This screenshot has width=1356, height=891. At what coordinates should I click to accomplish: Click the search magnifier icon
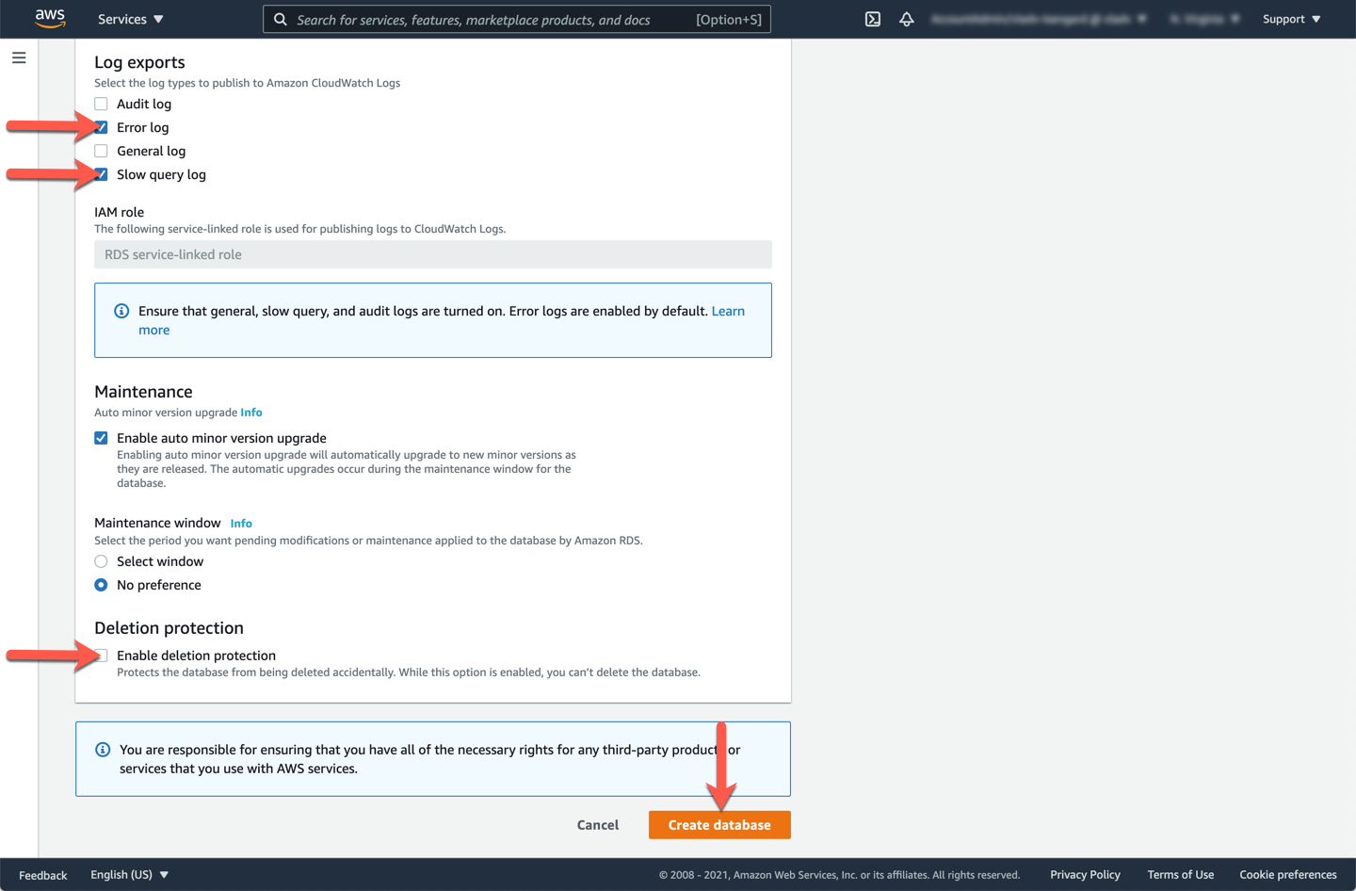tap(281, 19)
